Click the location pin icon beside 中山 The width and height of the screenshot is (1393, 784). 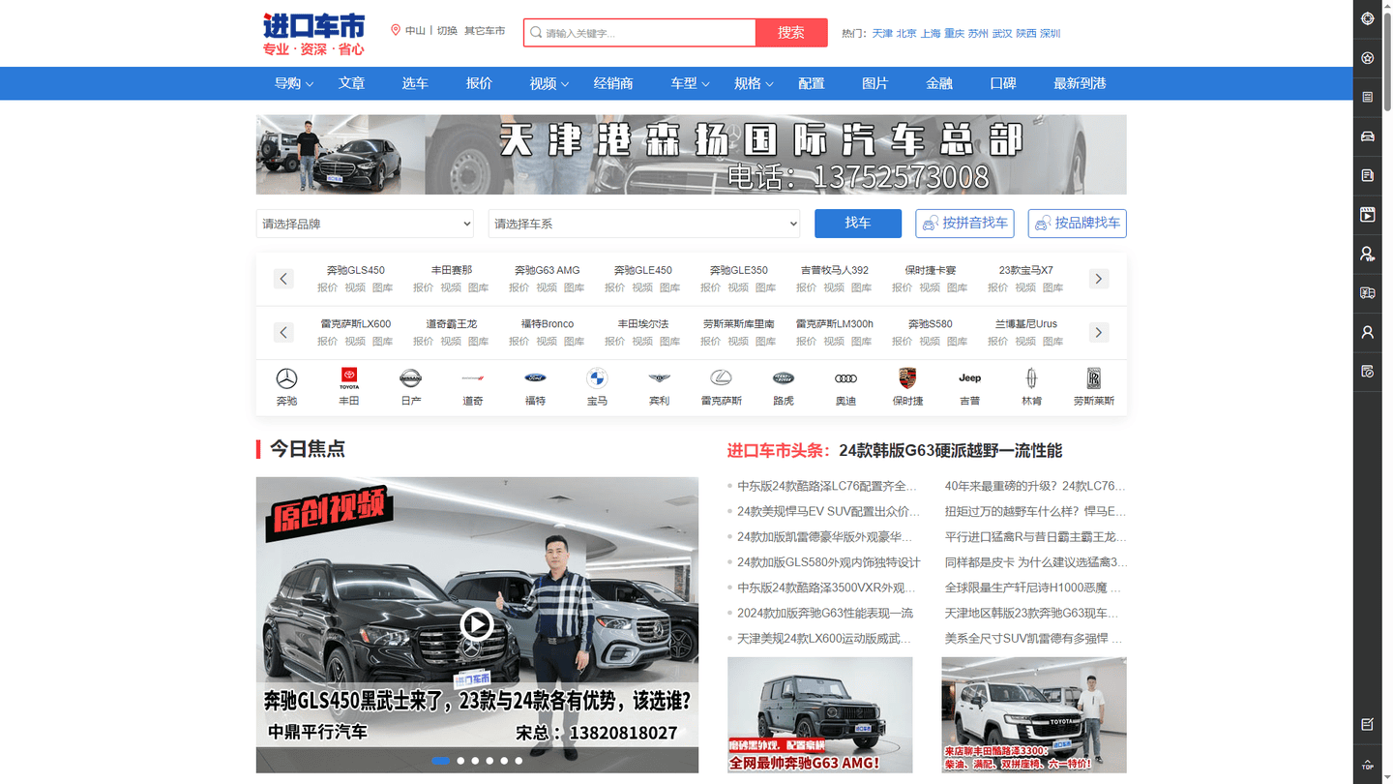[x=396, y=30]
